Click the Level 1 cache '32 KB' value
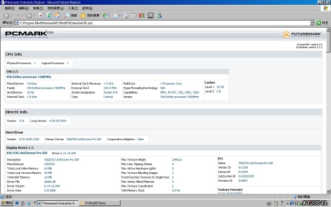331x207 pixels. tap(220, 87)
